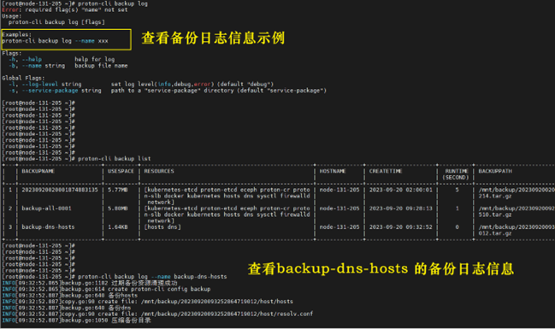555x329 pixels.
Task: Click the '--name string' flag entry
Action: [x=44, y=66]
